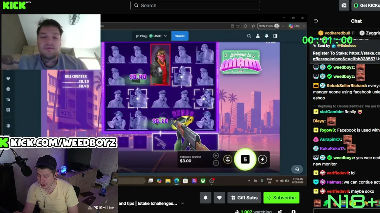
Task: Click the @Sokoloco sender name in pinned message
Action: tap(346, 46)
